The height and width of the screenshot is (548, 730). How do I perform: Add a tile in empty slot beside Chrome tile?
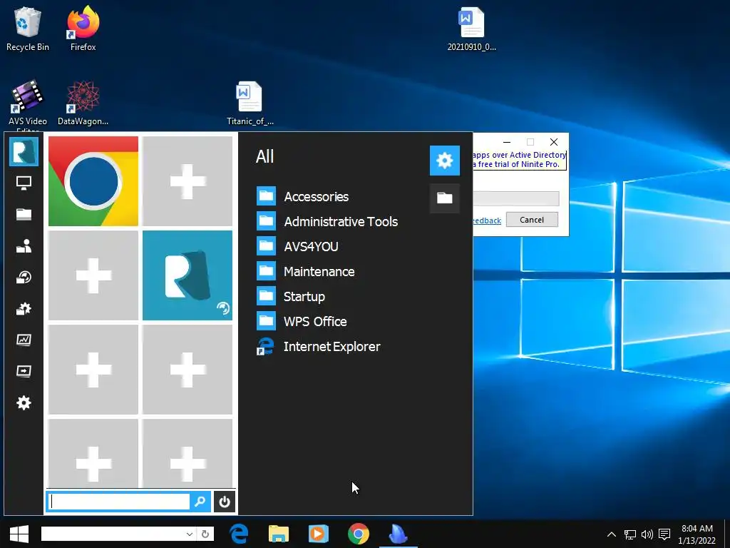[x=187, y=181]
